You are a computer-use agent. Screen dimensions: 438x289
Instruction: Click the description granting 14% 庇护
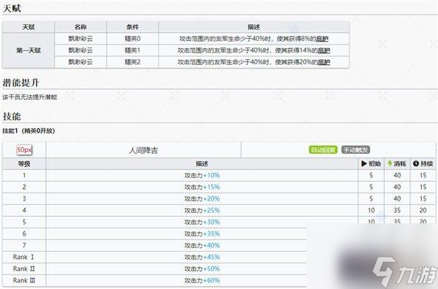(x=254, y=50)
